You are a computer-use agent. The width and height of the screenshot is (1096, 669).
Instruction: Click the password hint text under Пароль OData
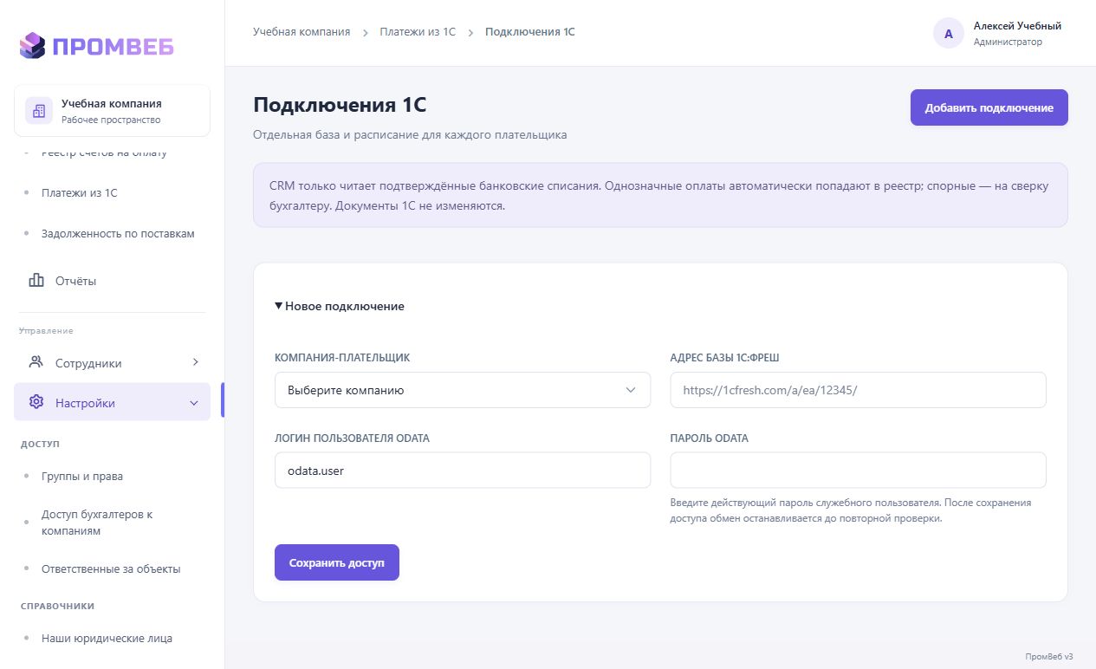(851, 510)
